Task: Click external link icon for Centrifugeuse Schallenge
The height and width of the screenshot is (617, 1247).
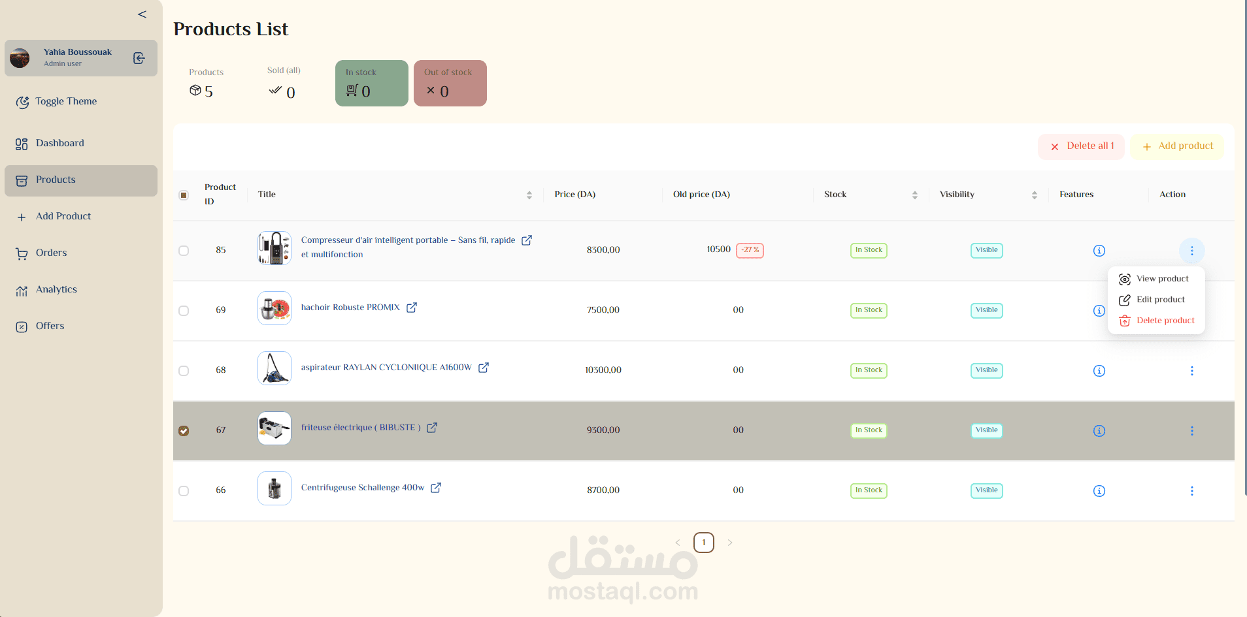Action: (436, 488)
